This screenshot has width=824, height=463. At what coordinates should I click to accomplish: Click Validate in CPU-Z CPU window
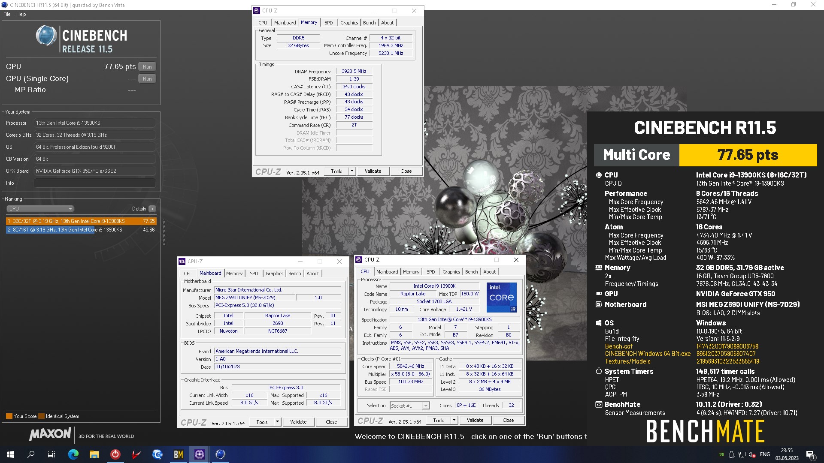coord(475,420)
